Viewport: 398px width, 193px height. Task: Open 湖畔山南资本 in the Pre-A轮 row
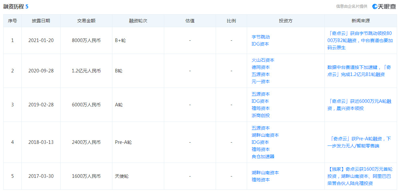click(x=265, y=135)
